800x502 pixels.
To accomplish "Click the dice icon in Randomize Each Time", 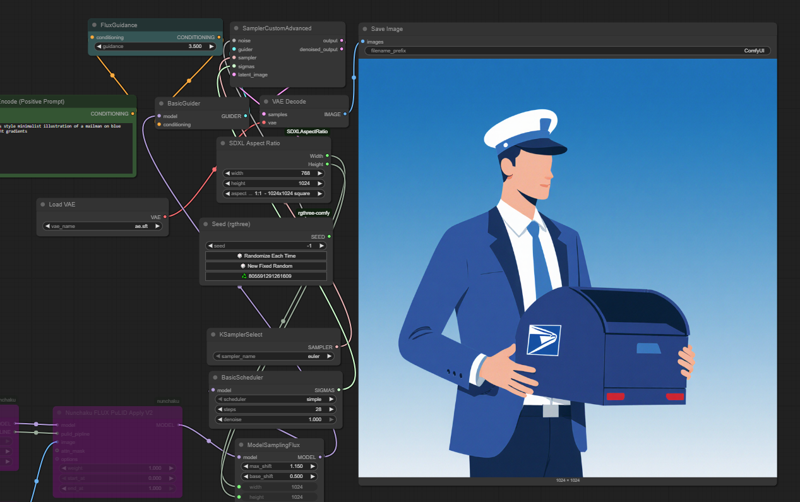I will (x=240, y=256).
